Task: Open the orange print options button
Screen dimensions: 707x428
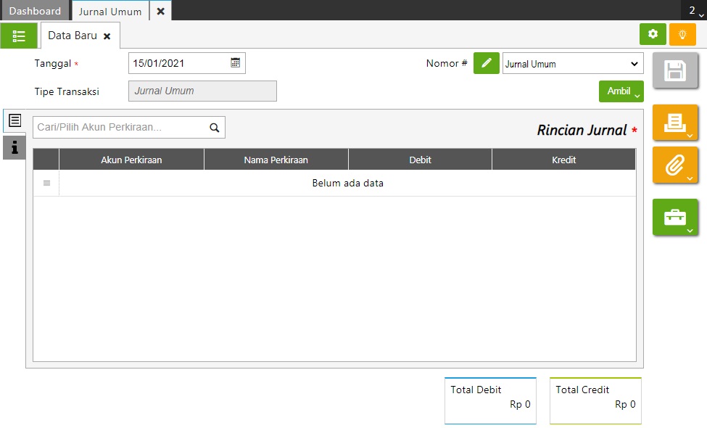Action: 675,123
